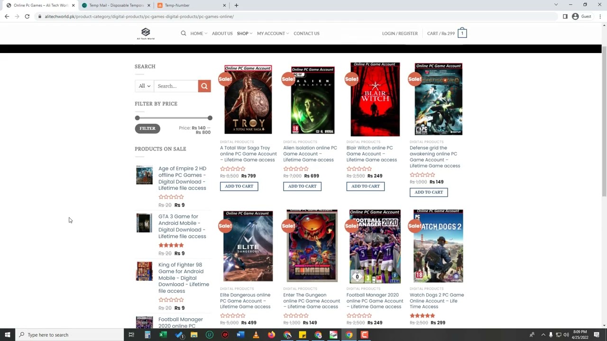Open the header search magnifier icon

coord(184,33)
